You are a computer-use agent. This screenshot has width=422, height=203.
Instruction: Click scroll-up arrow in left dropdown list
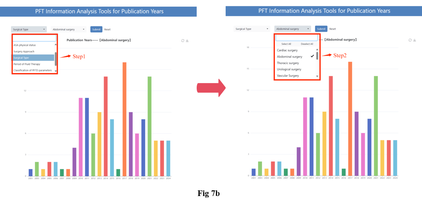tap(56, 45)
